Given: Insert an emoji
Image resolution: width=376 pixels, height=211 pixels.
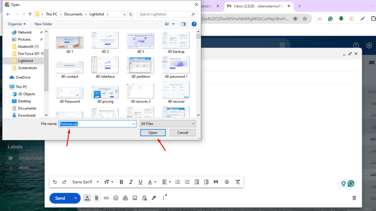Looking at the screenshot, I should click(116, 198).
